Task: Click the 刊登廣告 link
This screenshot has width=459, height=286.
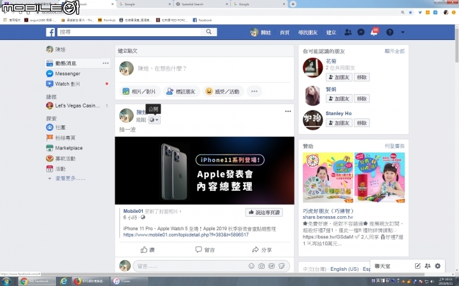Action: 395,146
